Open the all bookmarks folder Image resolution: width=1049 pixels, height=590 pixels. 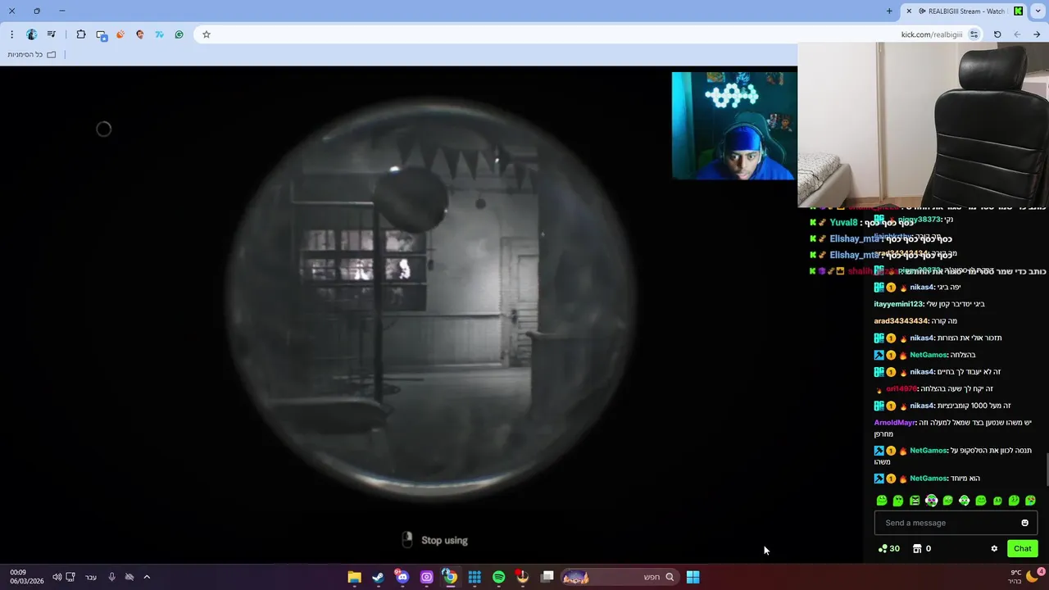point(32,55)
